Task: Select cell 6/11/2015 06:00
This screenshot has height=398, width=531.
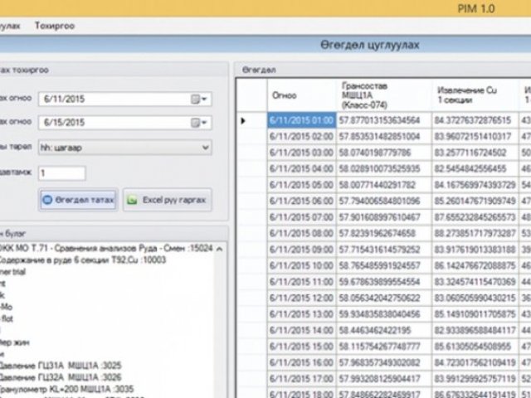Action: (x=302, y=201)
